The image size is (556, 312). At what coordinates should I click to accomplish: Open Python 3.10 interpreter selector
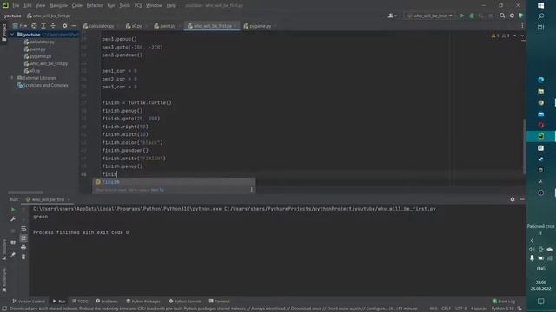(502, 309)
